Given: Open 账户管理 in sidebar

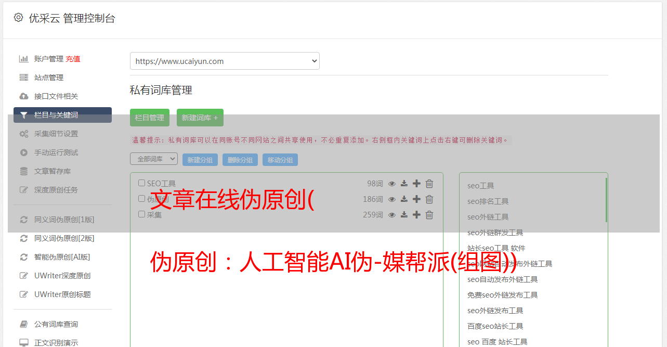Looking at the screenshot, I should pos(49,59).
